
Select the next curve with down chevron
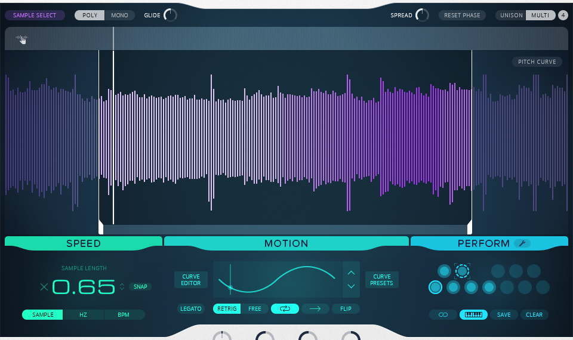point(351,286)
